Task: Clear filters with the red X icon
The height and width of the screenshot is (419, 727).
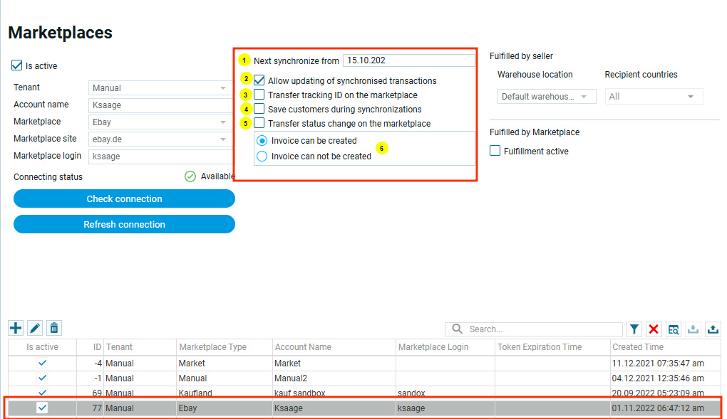Action: [654, 329]
